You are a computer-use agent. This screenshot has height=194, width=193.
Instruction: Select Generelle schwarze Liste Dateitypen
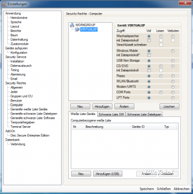click(x=34, y=114)
